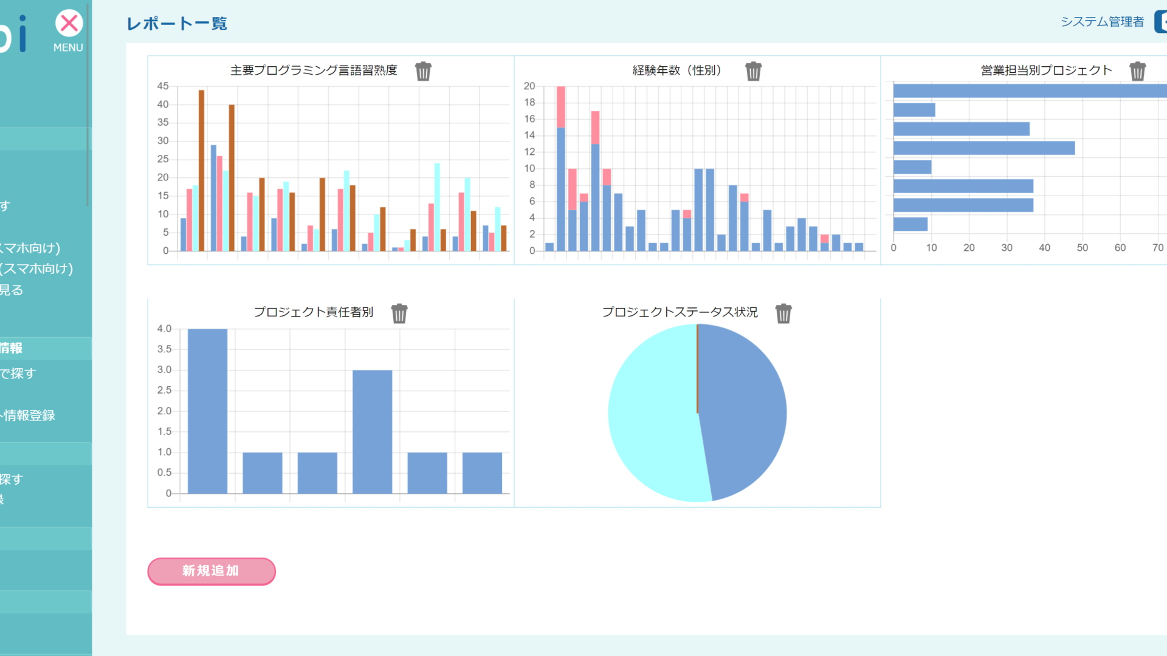Delete プロジェクトステータス状況 chart via trash icon
The height and width of the screenshot is (656, 1167).
point(783,313)
